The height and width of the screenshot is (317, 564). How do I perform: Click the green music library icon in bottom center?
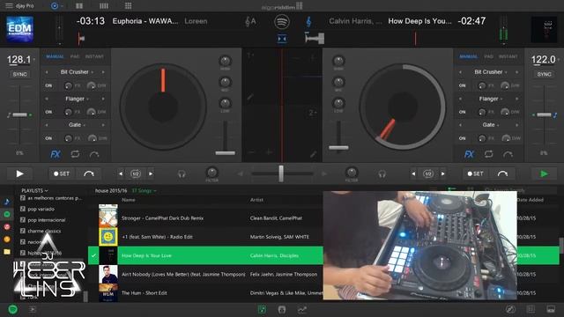pyautogui.click(x=263, y=309)
